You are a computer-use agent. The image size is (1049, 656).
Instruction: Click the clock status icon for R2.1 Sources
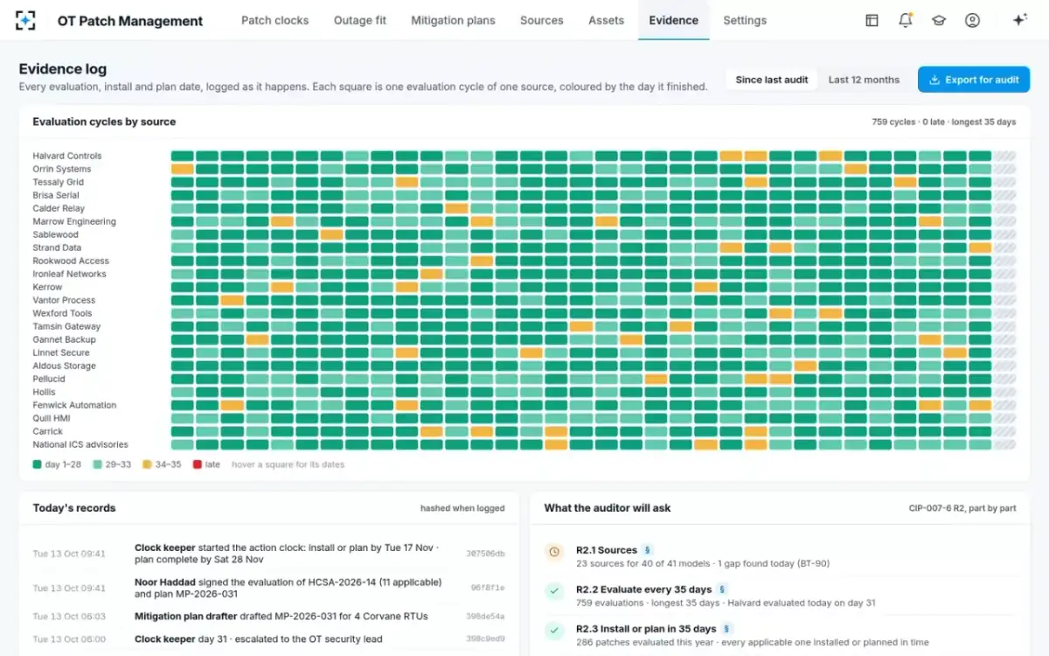click(x=554, y=552)
